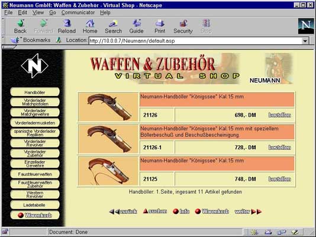
Task: Open the Ladetabelle button
Action: (35, 205)
